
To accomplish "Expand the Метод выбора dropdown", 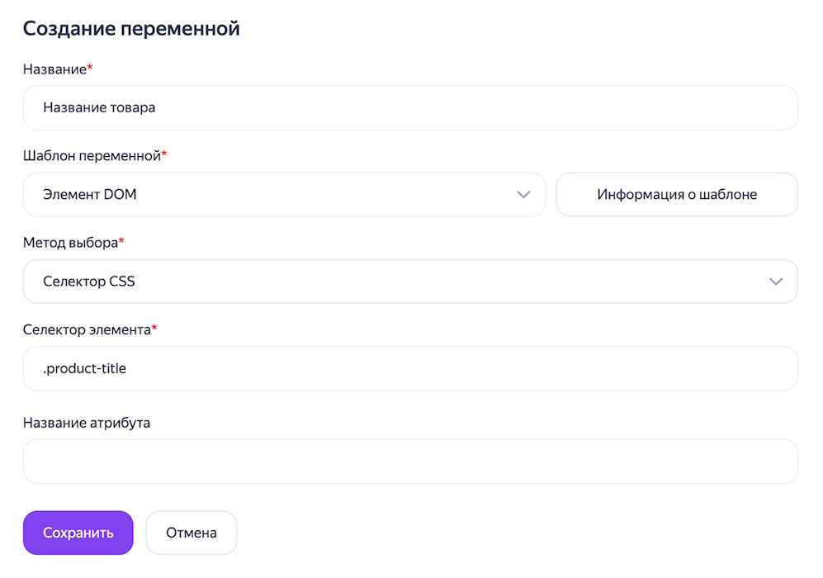I will (x=410, y=281).
